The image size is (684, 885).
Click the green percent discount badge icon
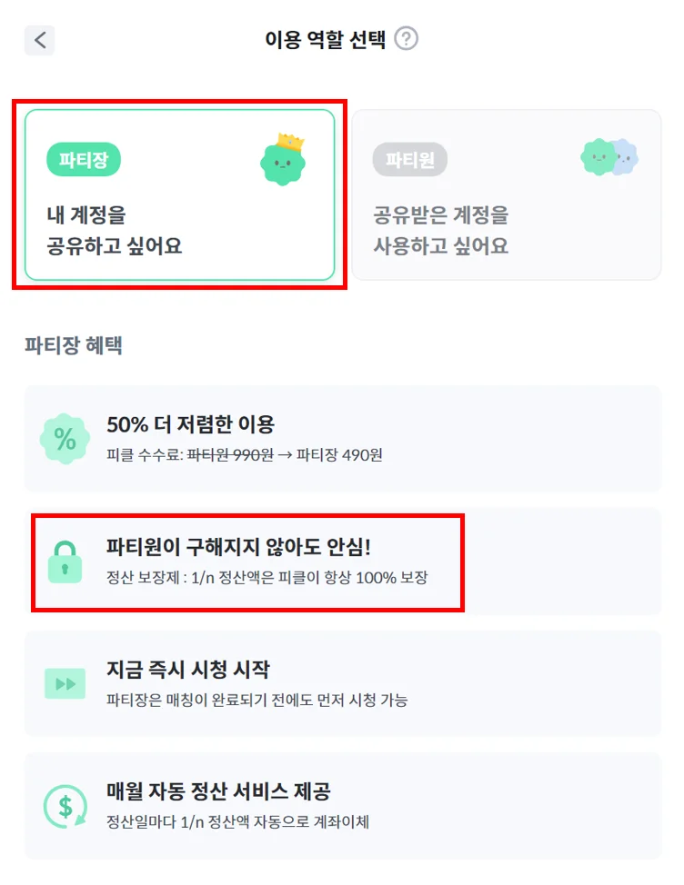point(65,439)
